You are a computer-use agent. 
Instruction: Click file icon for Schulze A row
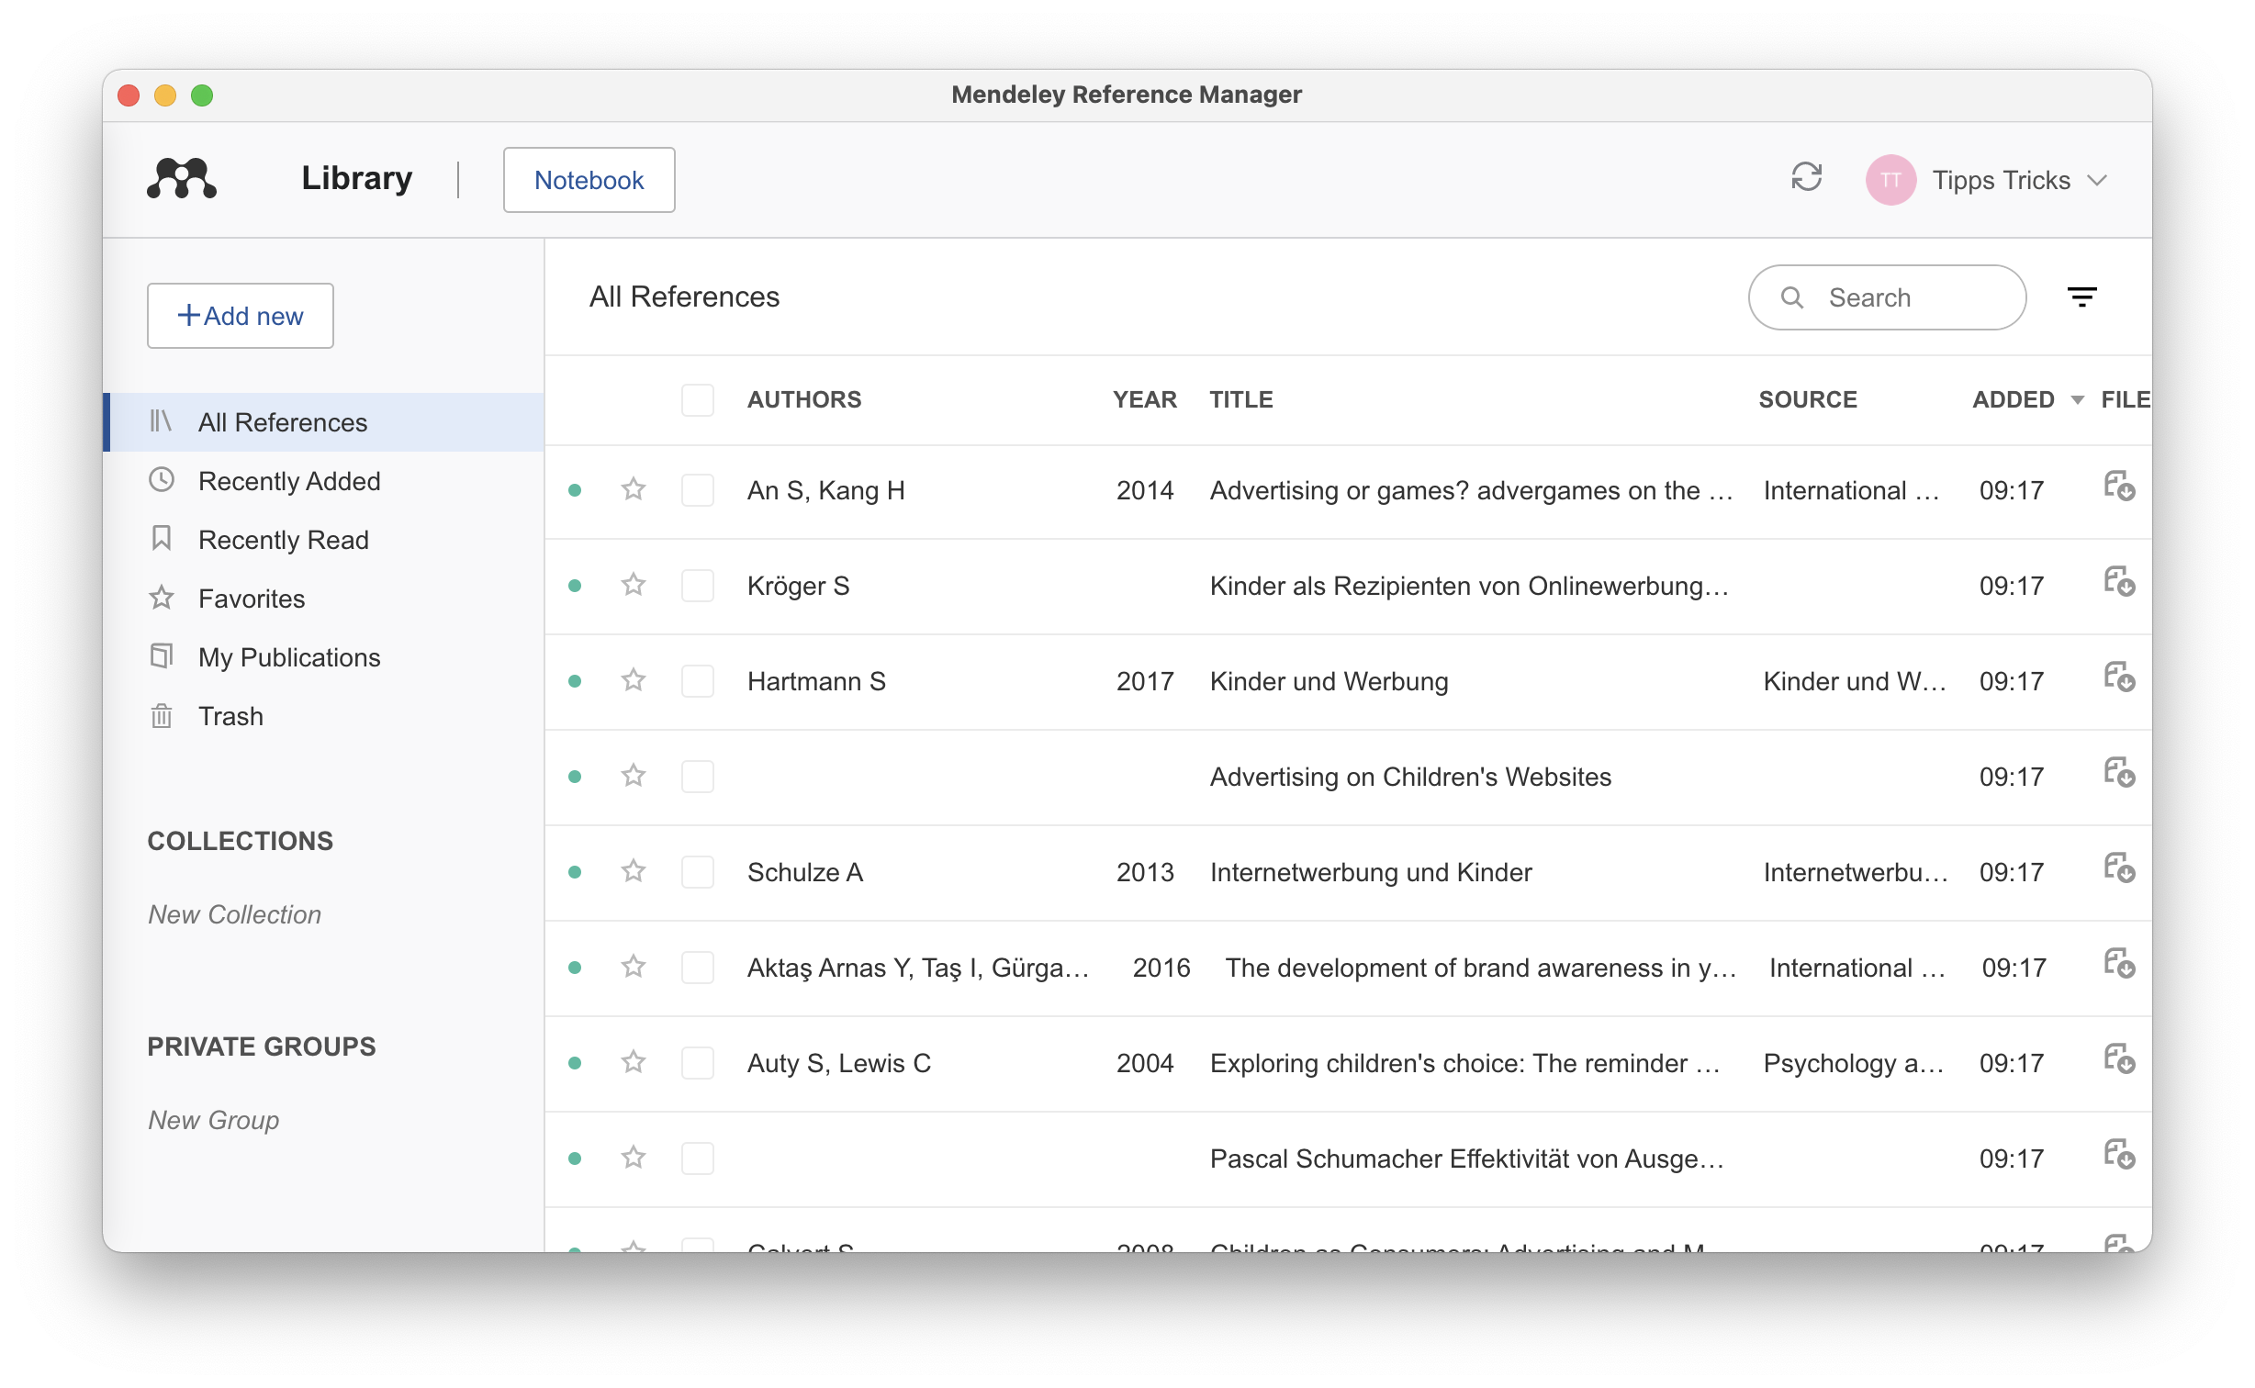click(2119, 869)
